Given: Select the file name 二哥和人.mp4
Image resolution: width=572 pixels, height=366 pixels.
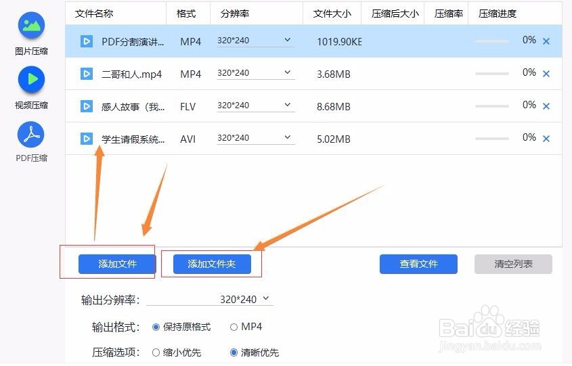Looking at the screenshot, I should click(x=132, y=74).
